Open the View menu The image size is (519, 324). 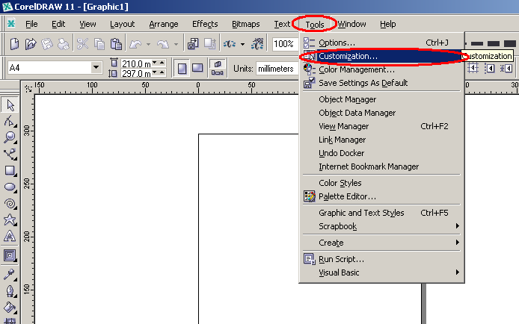click(x=87, y=24)
